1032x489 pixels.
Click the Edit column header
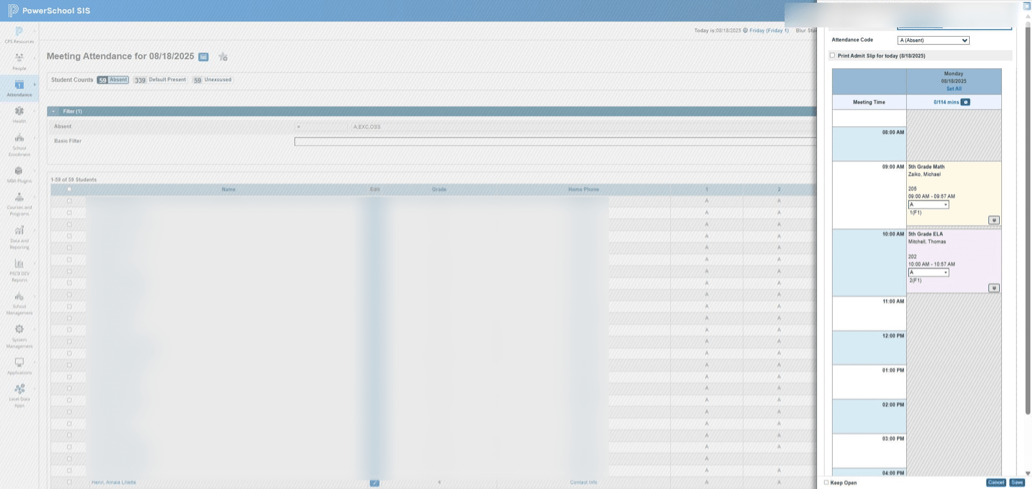[x=375, y=189]
